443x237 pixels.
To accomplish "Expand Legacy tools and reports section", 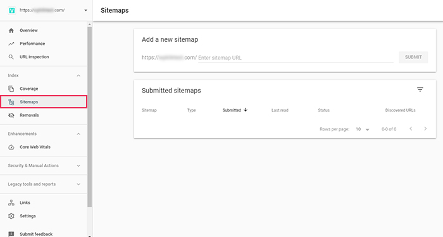I will (x=78, y=184).
